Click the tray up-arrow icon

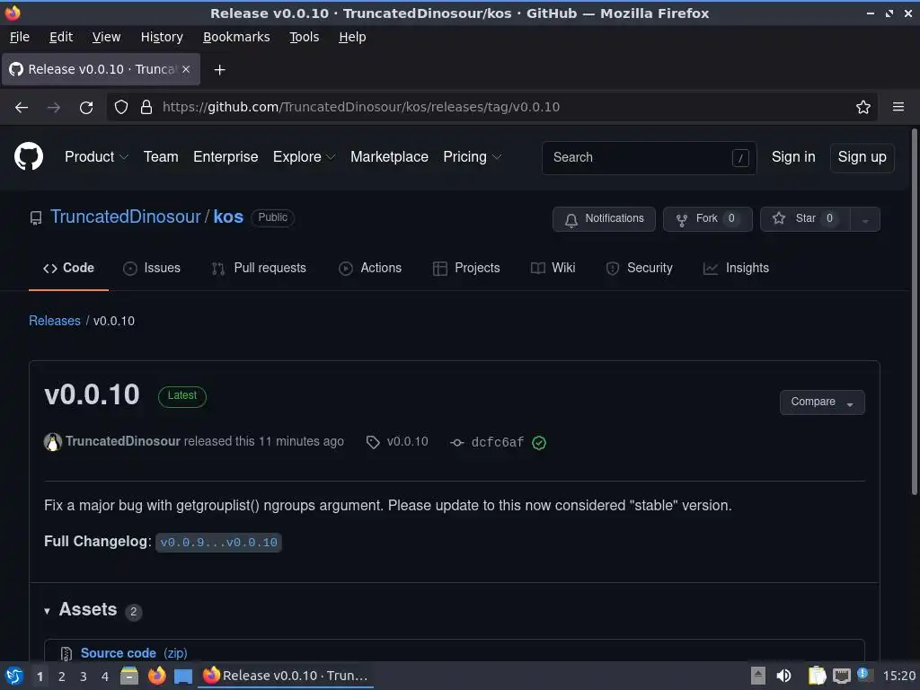tap(758, 676)
